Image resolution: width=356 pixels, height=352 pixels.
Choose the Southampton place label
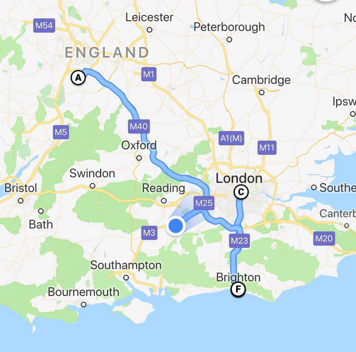tap(126, 265)
